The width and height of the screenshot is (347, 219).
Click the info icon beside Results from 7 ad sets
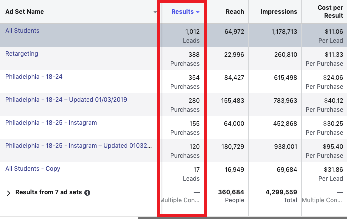(88, 192)
